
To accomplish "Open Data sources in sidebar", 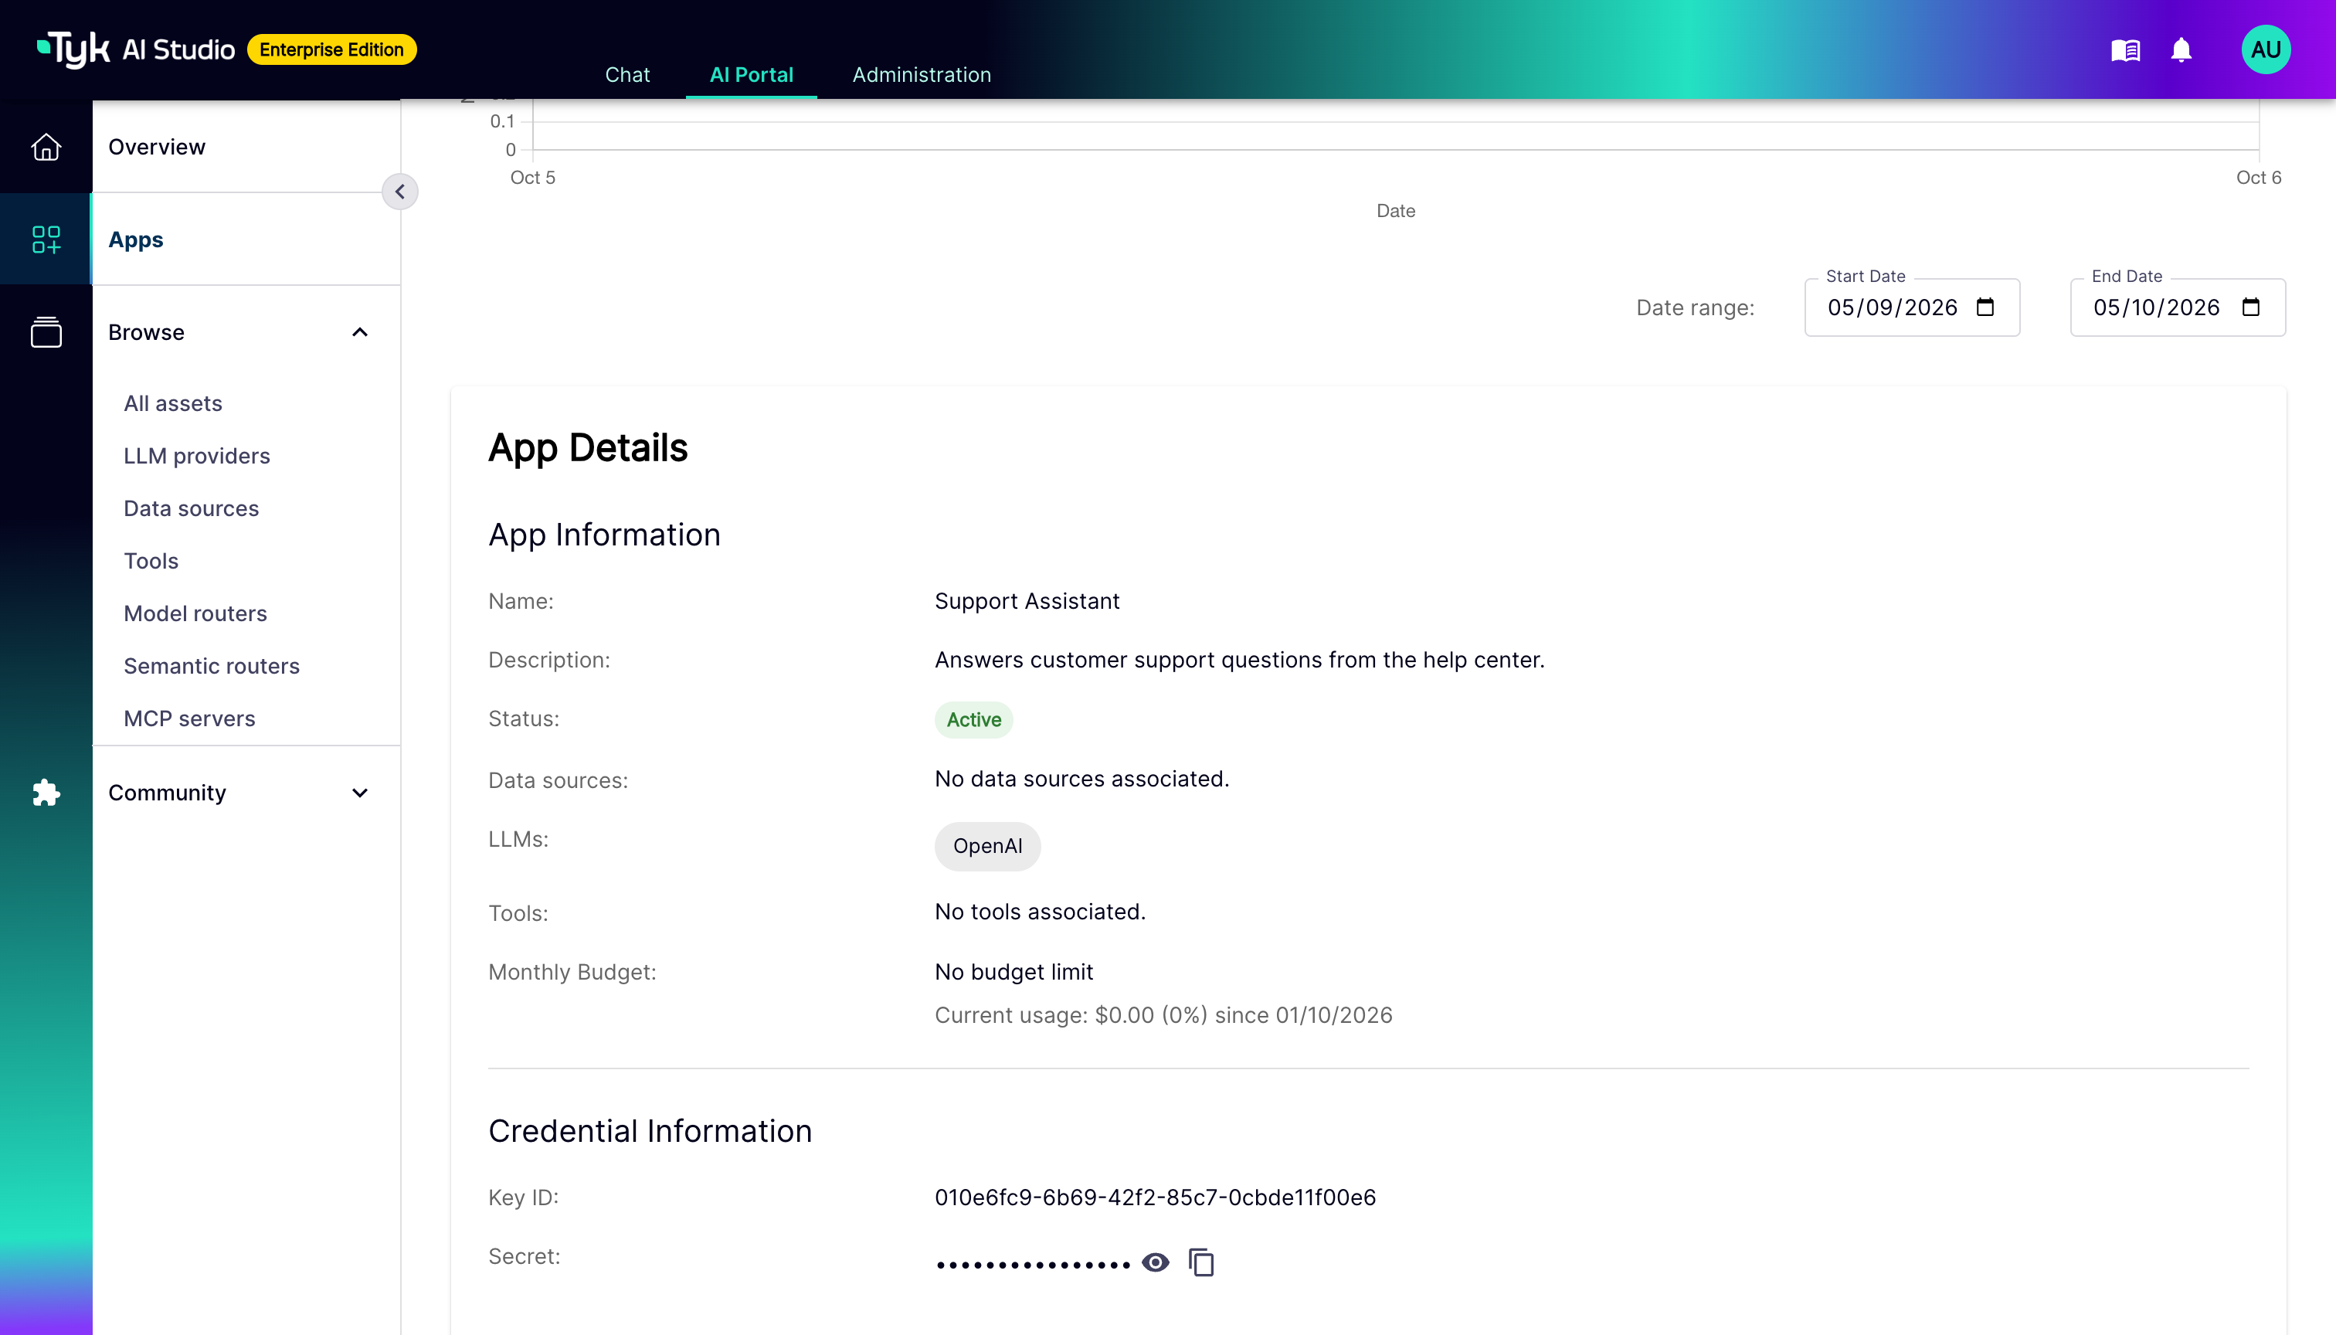I will pos(192,508).
